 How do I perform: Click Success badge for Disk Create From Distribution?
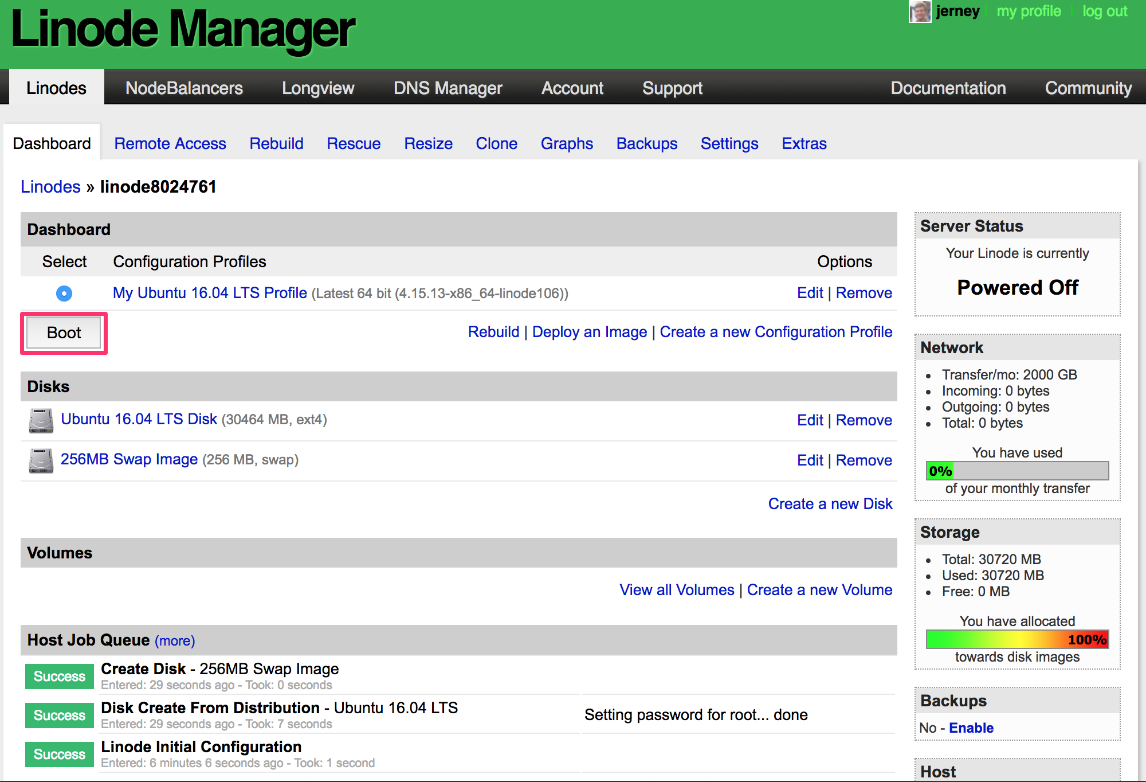60,715
